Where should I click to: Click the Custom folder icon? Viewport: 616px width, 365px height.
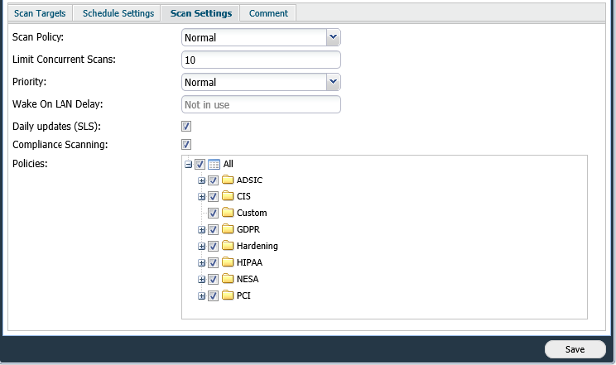pos(228,214)
